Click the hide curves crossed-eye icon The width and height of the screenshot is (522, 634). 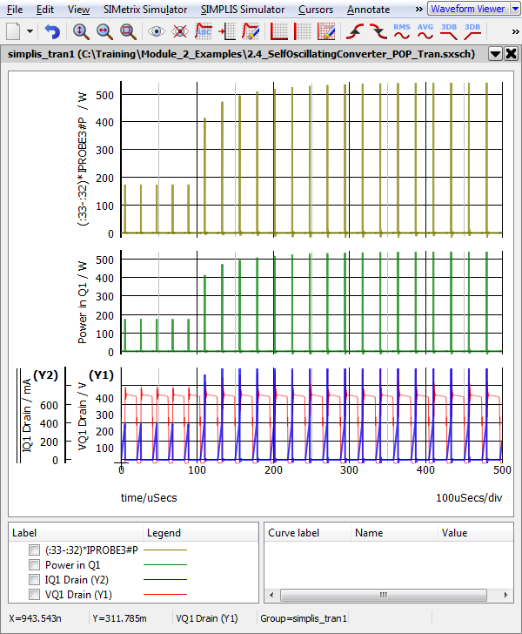[181, 31]
